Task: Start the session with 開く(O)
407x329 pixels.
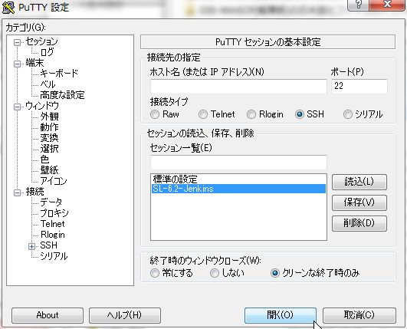Action: pyautogui.click(x=281, y=315)
